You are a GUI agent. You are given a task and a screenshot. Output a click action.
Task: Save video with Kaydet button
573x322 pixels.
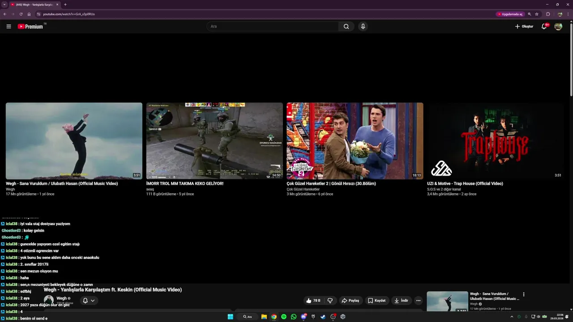coord(377,301)
